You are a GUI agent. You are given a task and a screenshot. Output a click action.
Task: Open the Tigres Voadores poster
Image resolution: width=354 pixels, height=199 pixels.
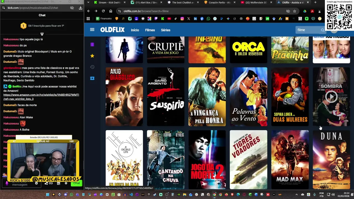tap(249, 159)
